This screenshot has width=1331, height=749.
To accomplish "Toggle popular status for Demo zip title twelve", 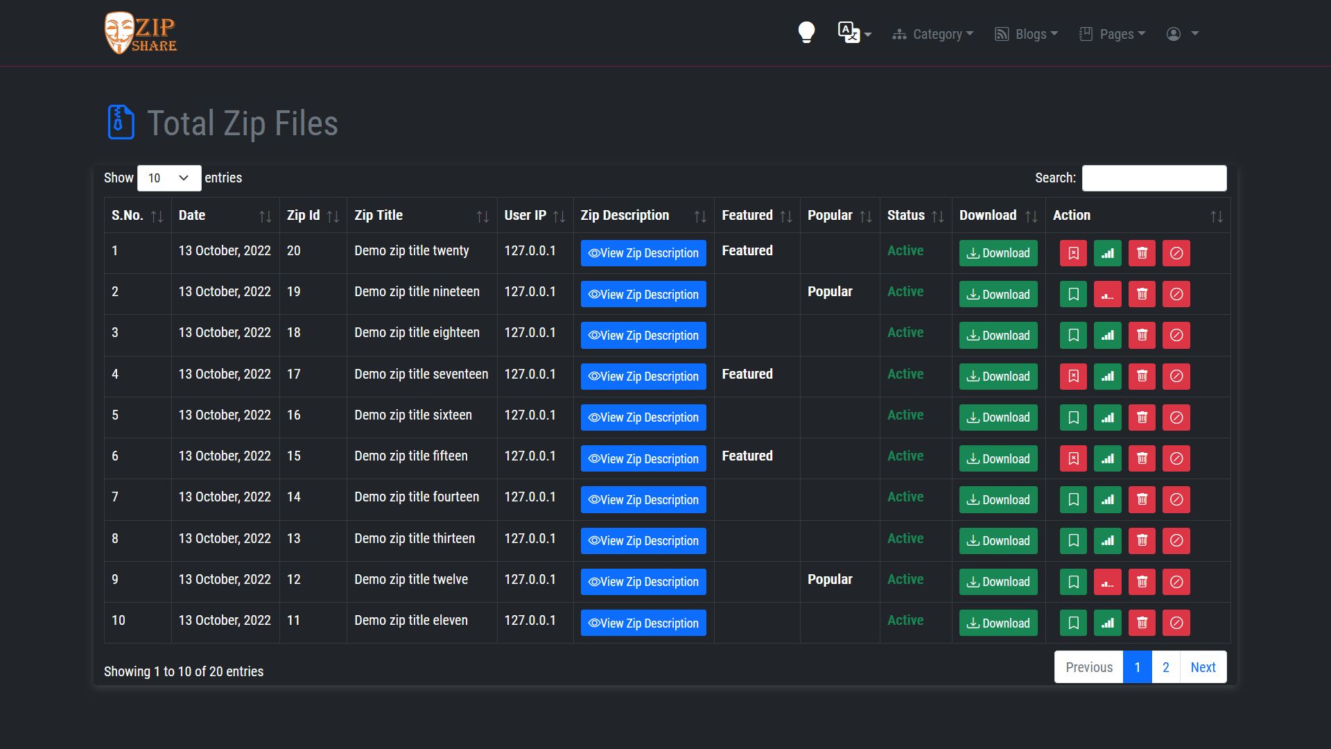I will pos(1107,581).
